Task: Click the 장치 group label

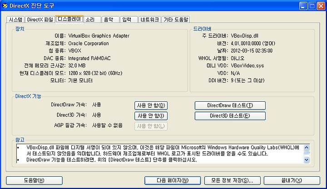Action: (20, 29)
